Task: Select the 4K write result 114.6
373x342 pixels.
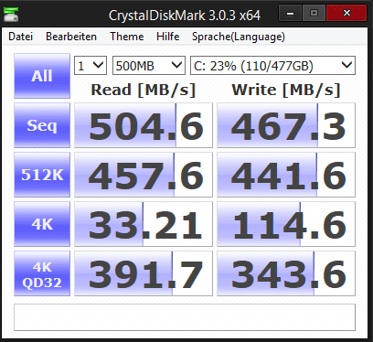Action: pyautogui.click(x=286, y=224)
